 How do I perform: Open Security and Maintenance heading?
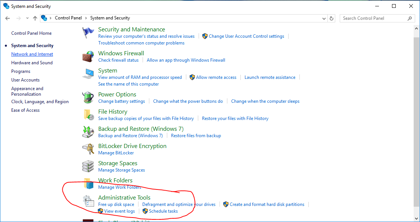(x=131, y=30)
